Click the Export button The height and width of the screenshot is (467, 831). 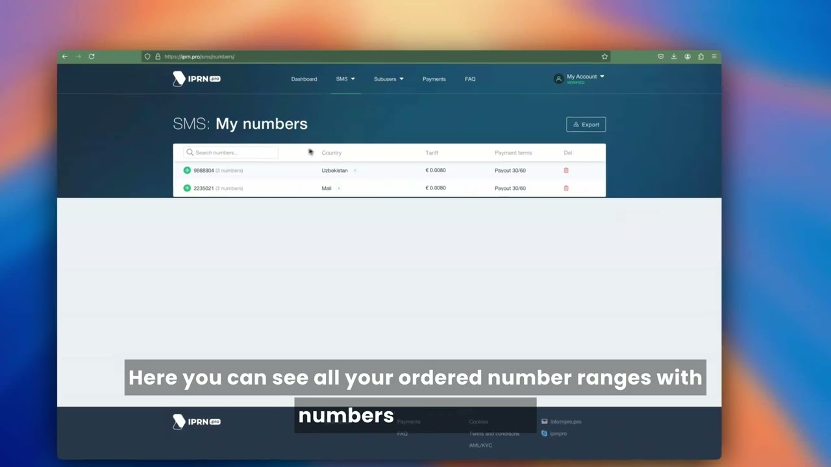click(x=586, y=125)
